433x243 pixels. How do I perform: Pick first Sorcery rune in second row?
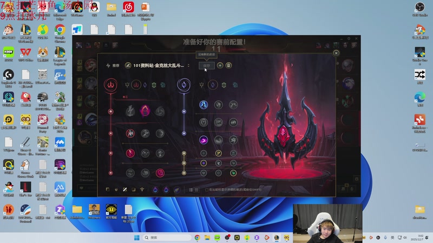(x=204, y=122)
